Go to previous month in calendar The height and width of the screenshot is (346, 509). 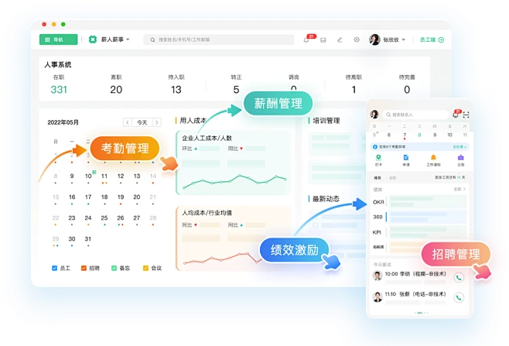128,122
